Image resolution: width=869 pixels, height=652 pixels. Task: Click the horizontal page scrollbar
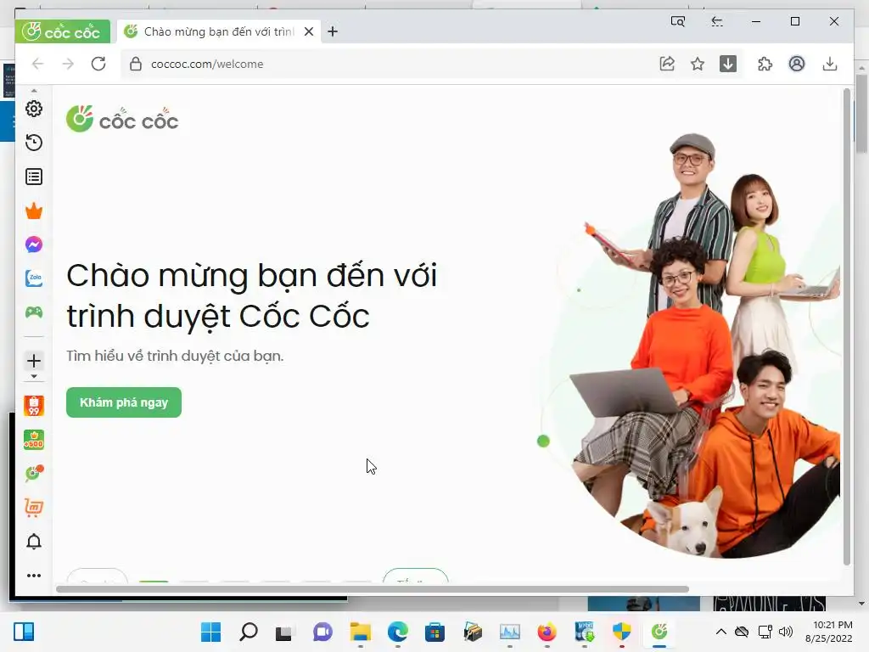[373, 589]
